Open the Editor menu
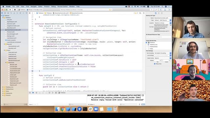 pyautogui.click(x=40, y=7)
